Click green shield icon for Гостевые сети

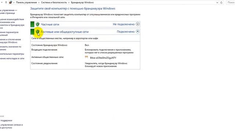point(37,32)
